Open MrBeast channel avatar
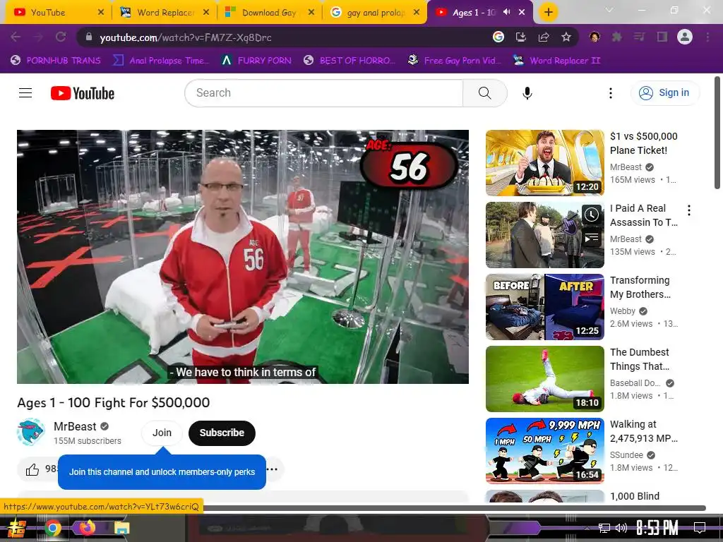 31,433
